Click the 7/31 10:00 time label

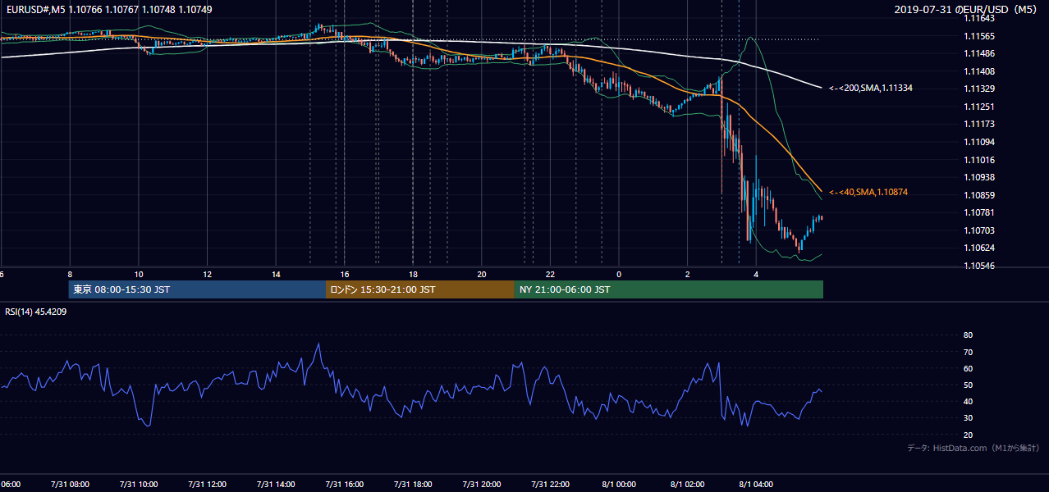click(x=139, y=485)
